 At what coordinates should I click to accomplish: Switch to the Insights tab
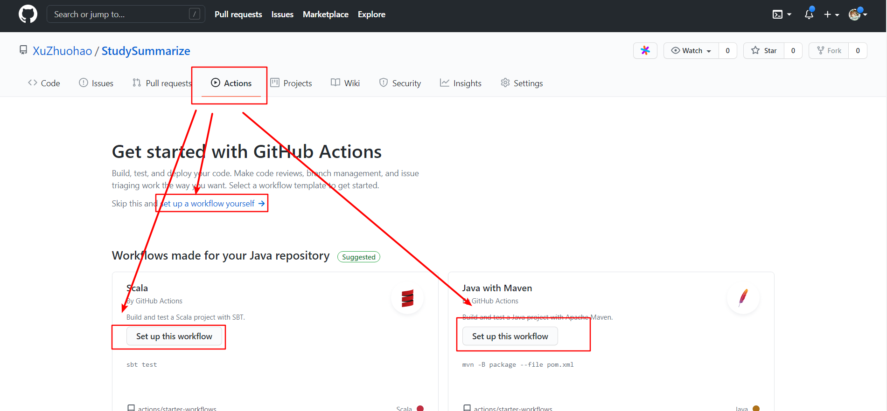tap(461, 83)
